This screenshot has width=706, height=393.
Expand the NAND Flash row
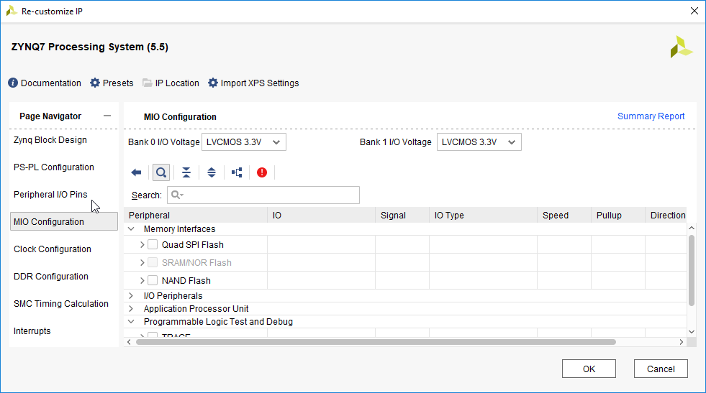[x=142, y=281]
